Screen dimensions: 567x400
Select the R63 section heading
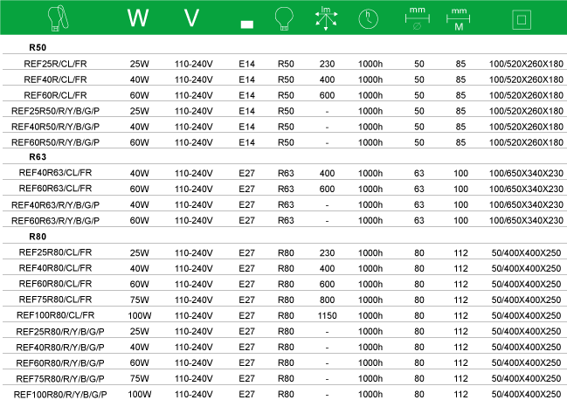[x=38, y=157]
